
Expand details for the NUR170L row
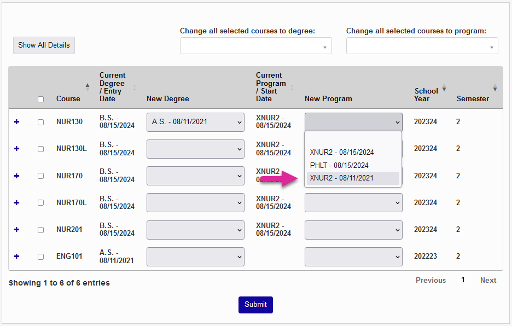(16, 202)
